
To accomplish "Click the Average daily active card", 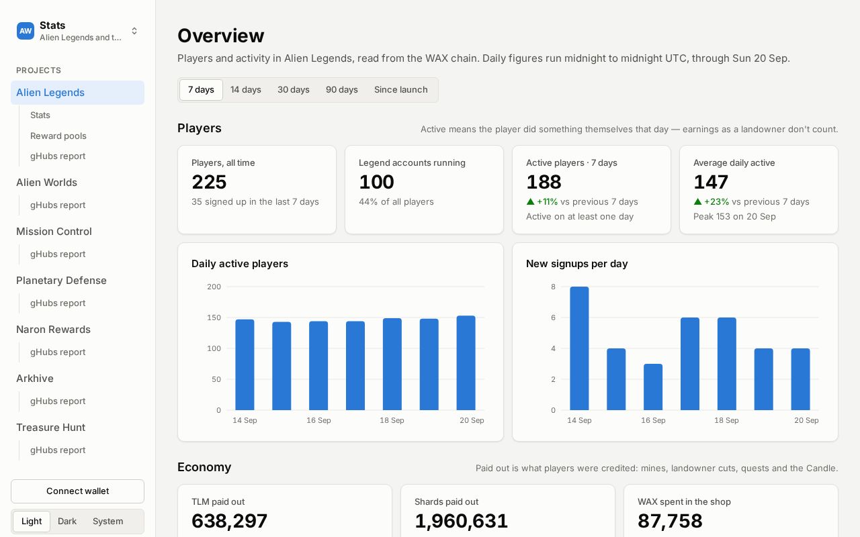I will pos(759,190).
